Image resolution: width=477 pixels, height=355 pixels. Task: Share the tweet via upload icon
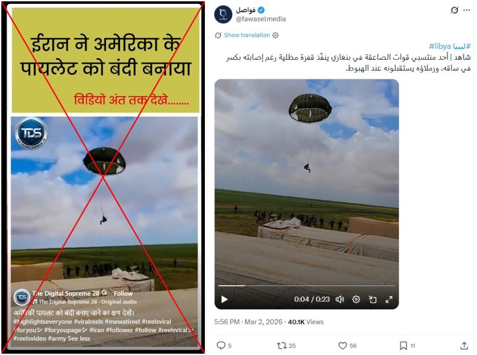(x=464, y=345)
